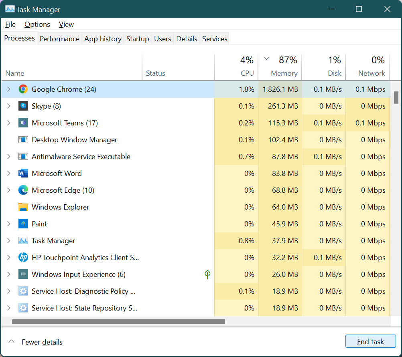The image size is (402, 357).
Task: Switch to the Performance tab
Action: pyautogui.click(x=59, y=39)
